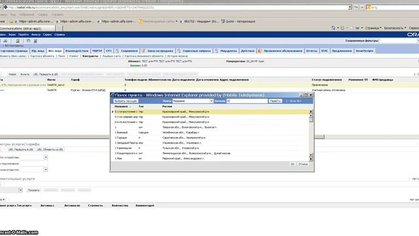Focus the search value input in Поиск пункта dialog
This screenshot has height=236, width=419.
click(247, 101)
